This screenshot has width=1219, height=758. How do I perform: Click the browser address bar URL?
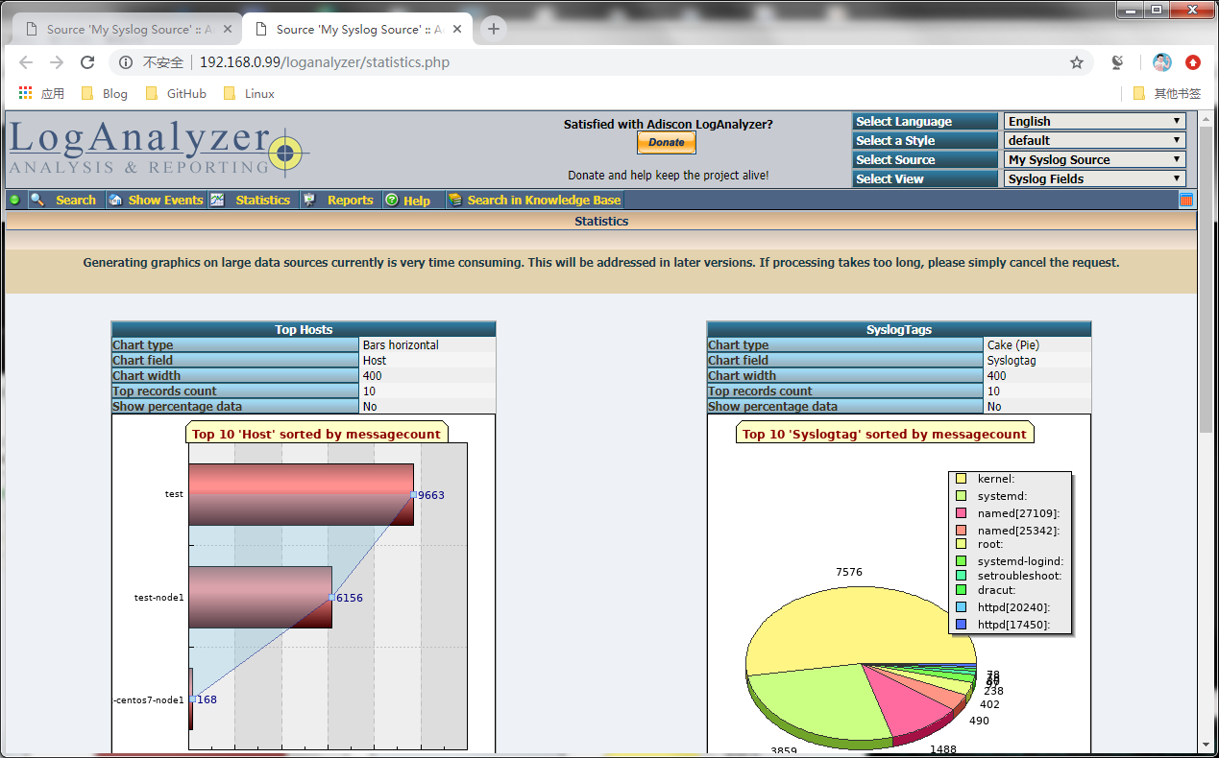click(325, 62)
